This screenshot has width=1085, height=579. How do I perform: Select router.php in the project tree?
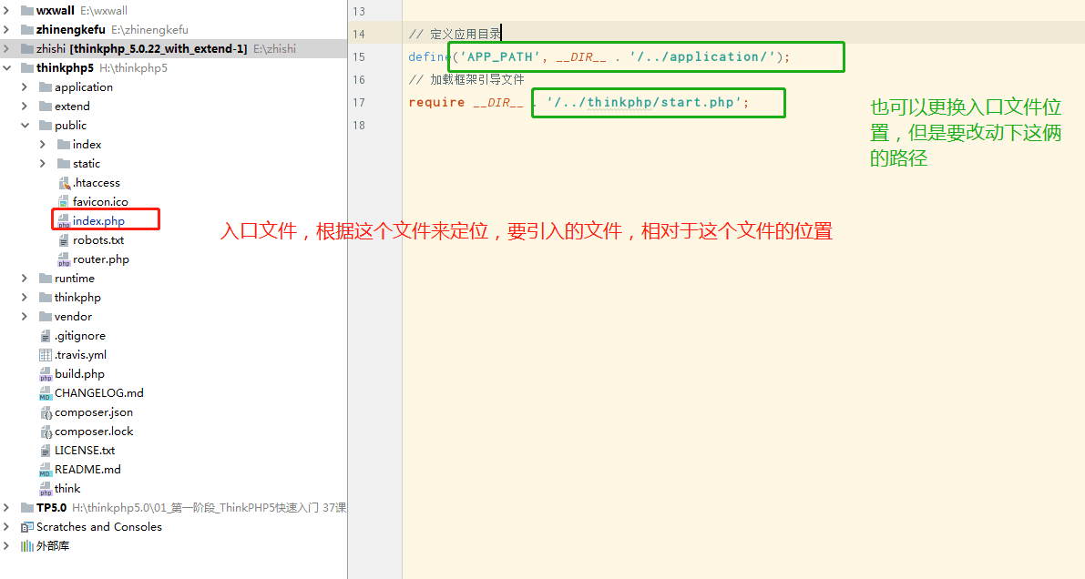point(101,259)
